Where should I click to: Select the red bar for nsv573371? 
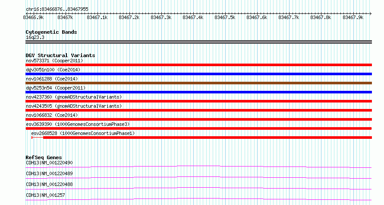(198, 65)
